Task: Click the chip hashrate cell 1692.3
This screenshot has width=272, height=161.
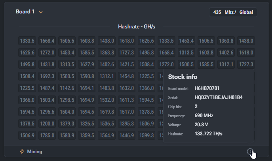Action: tap(47, 76)
